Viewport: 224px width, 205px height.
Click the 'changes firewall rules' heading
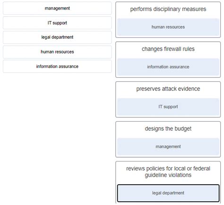coord(168,49)
